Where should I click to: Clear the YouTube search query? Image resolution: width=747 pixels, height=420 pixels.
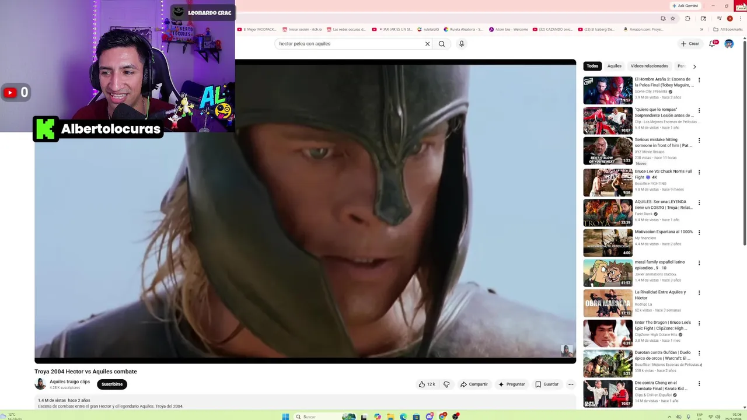tap(427, 44)
